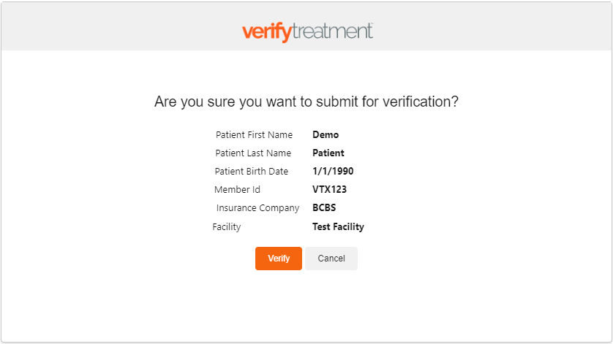Click the gray "treatment" part of the logo
The height and width of the screenshot is (344, 613).
[332, 31]
